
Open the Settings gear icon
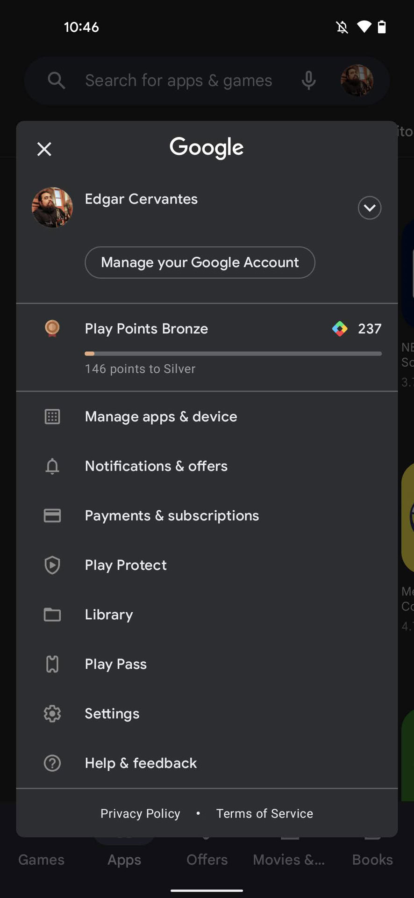(x=52, y=714)
